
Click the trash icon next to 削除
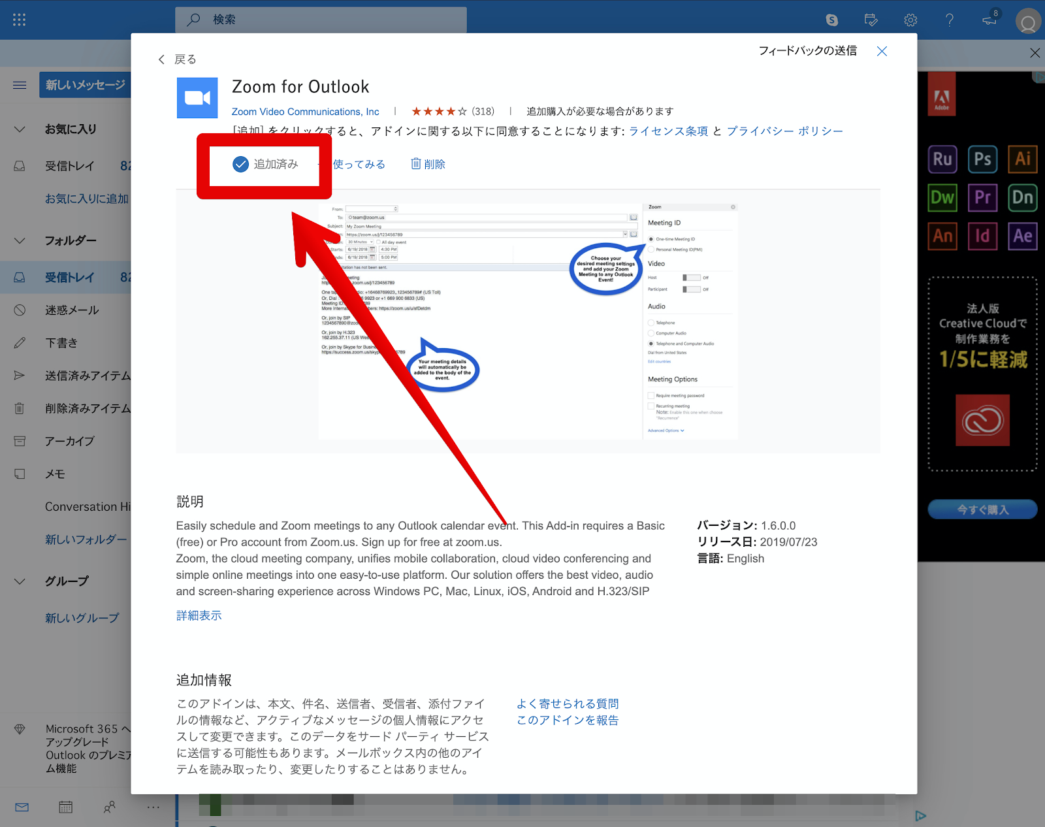point(416,163)
